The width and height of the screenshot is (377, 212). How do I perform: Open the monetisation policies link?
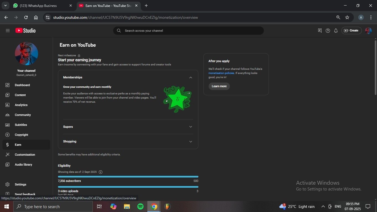[221, 73]
